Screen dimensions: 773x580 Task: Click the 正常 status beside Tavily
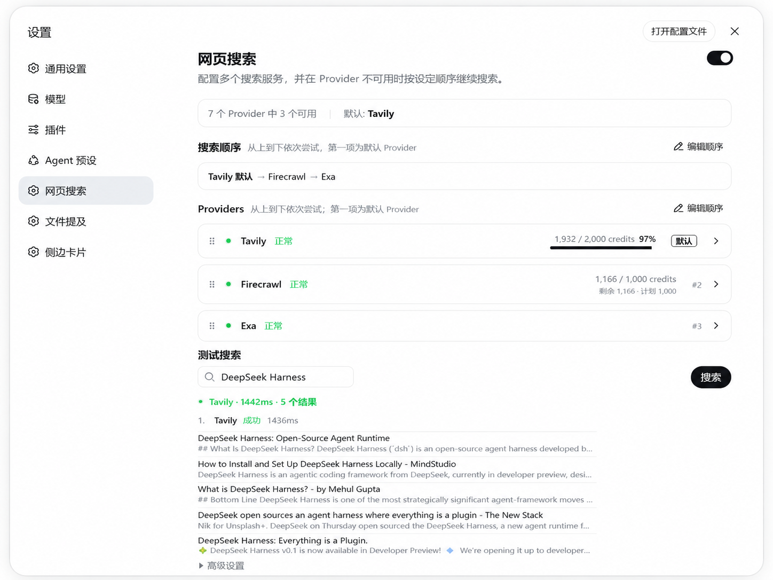(283, 241)
